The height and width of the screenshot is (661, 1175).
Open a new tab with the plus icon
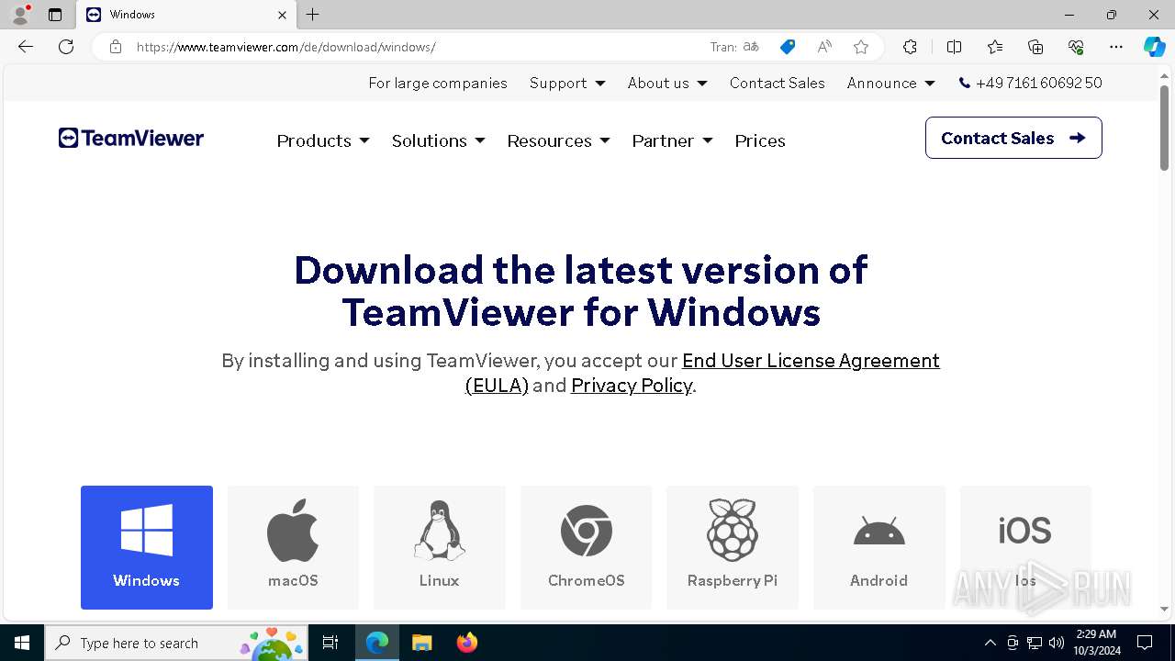[x=313, y=15]
